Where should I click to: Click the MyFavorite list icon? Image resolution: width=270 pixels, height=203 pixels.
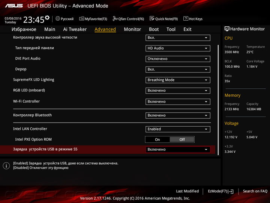[81, 19]
